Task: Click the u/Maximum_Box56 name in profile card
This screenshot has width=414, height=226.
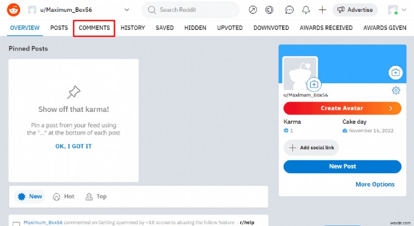Action: tap(306, 95)
